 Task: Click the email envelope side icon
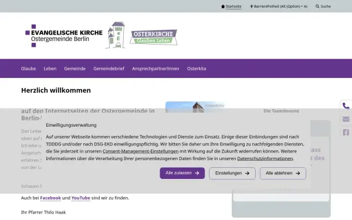(346, 119)
